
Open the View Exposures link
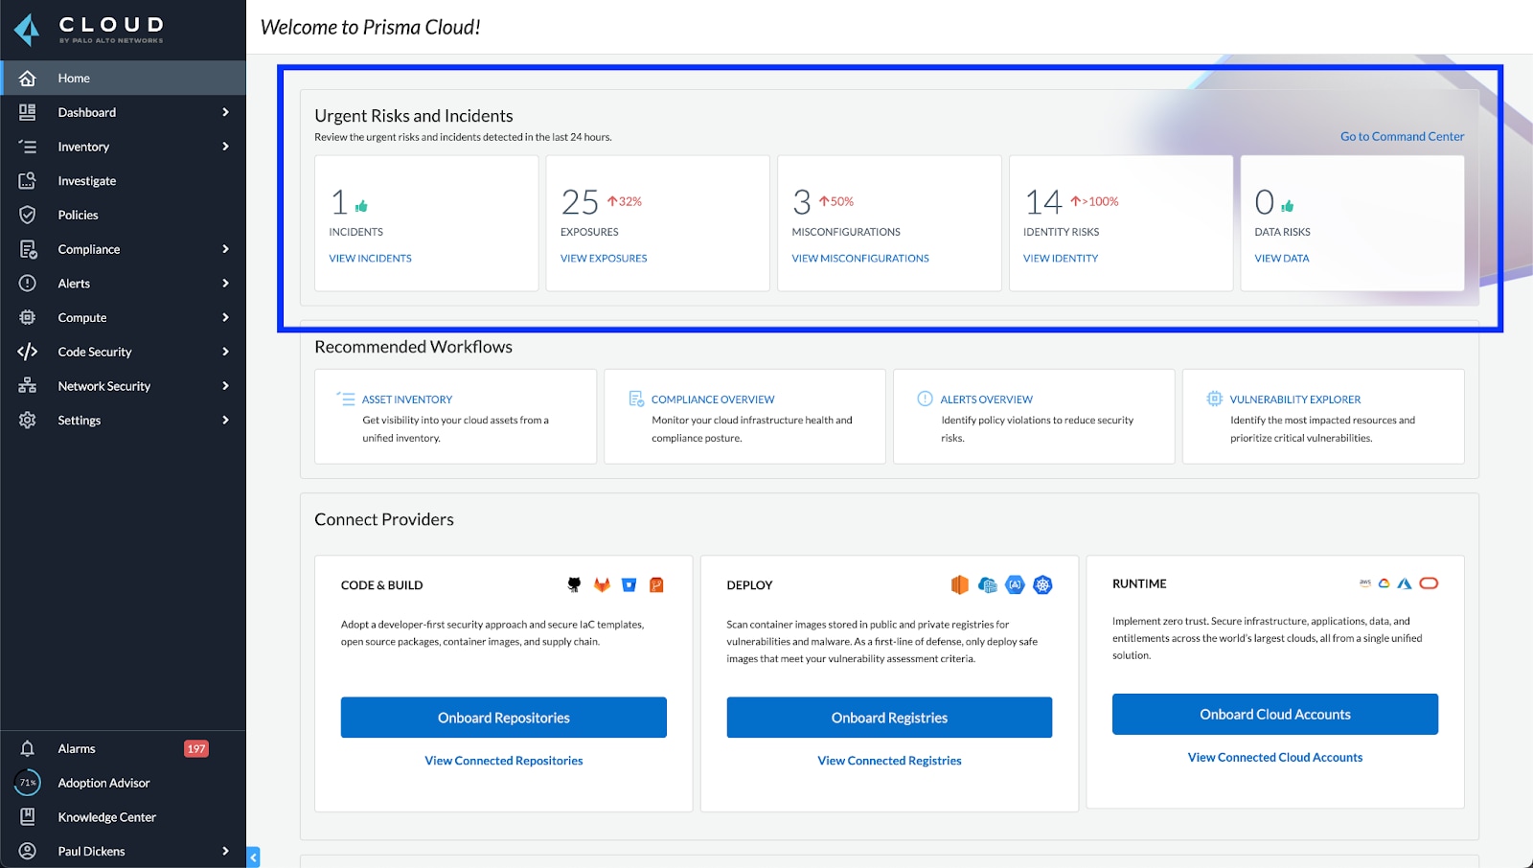604,259
